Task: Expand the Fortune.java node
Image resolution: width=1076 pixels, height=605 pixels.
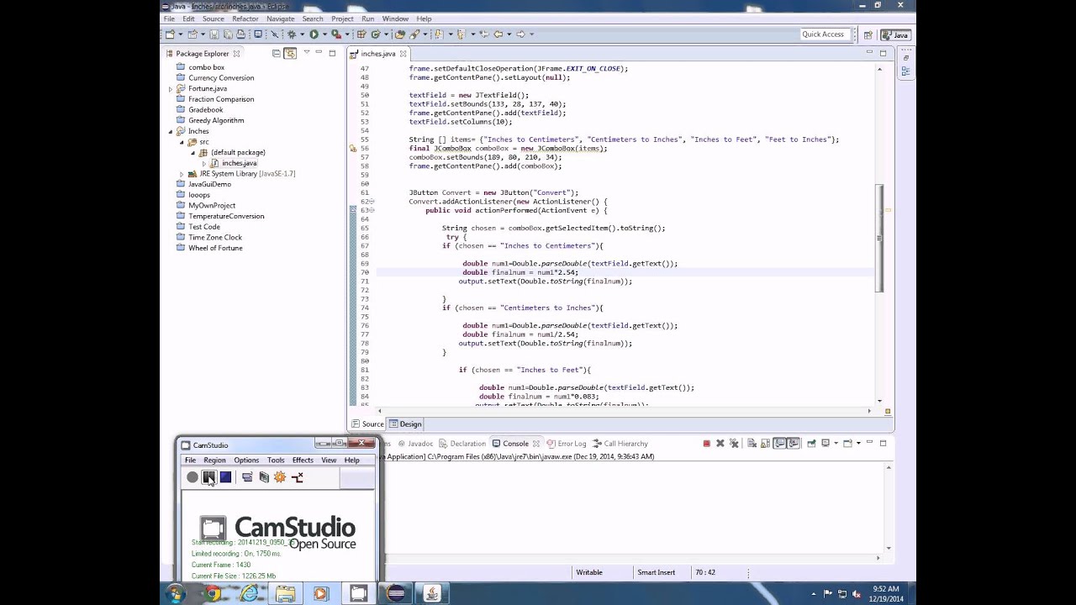Action: click(171, 88)
